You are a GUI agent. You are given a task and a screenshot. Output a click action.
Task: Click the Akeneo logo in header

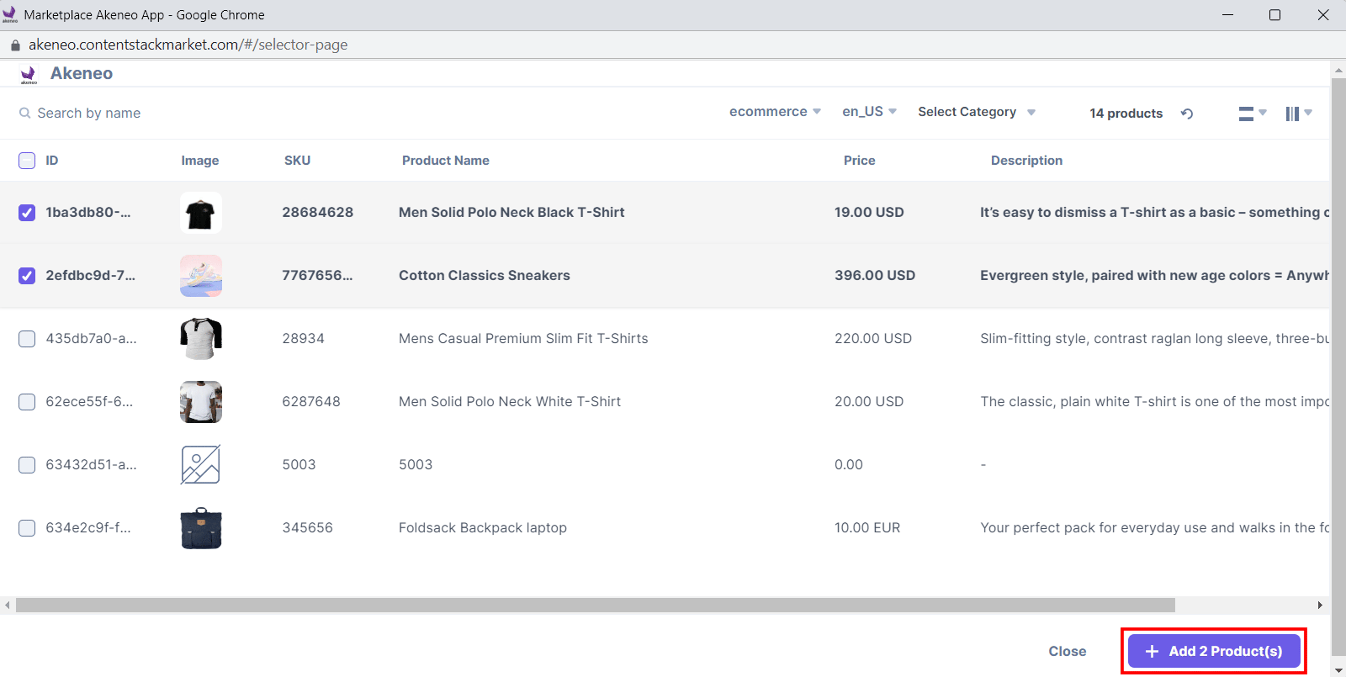point(28,74)
